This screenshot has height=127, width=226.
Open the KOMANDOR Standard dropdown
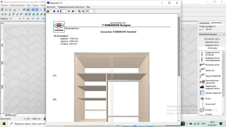pos(212,35)
